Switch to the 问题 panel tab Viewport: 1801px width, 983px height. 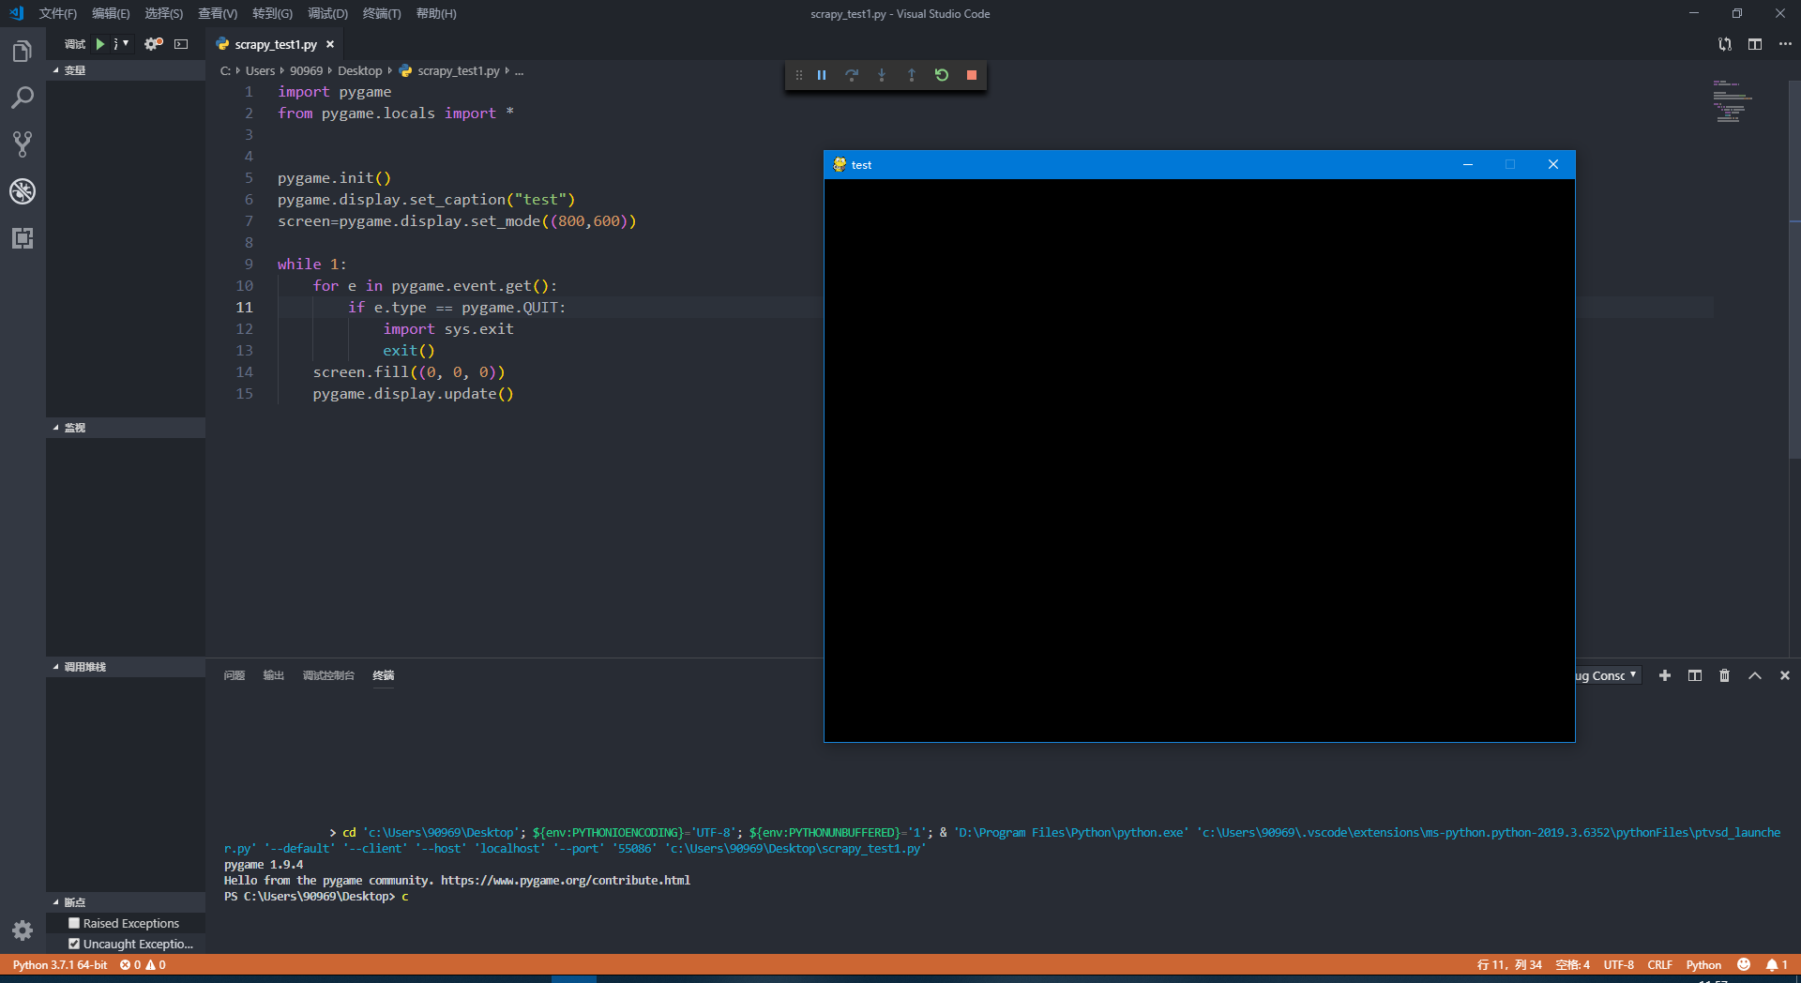click(x=235, y=675)
